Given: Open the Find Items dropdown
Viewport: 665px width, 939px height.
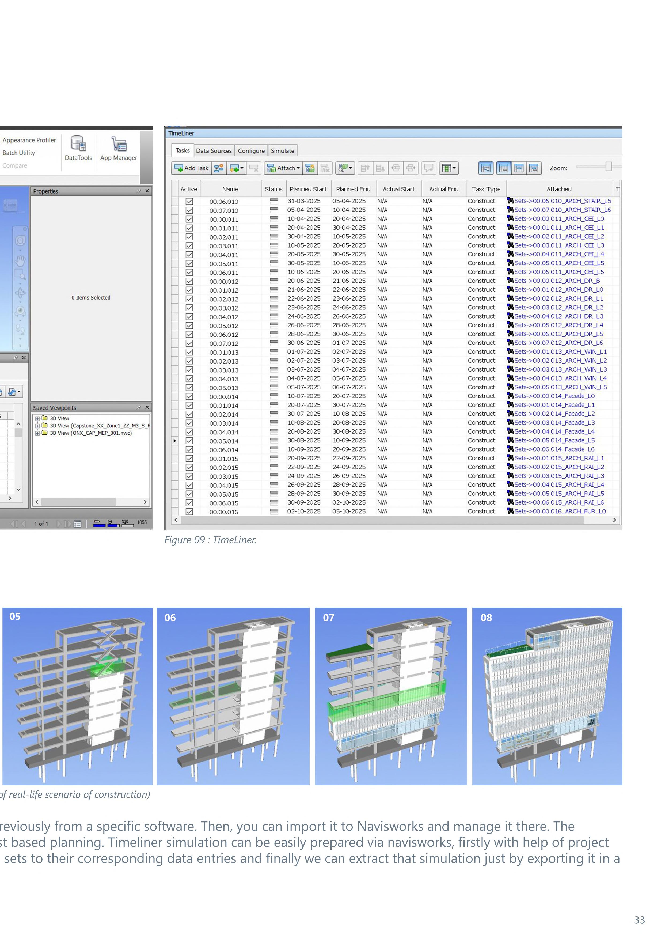Looking at the screenshot, I should coord(345,168).
